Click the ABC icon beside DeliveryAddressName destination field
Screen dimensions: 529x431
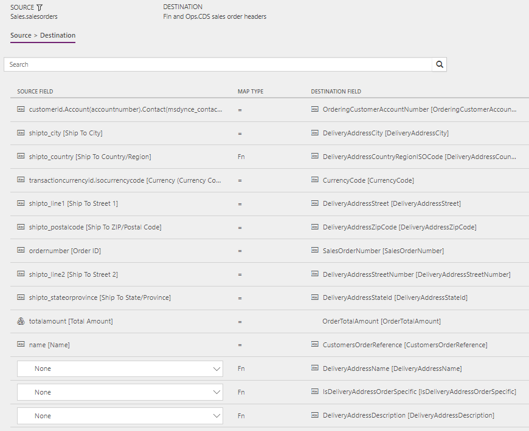(x=314, y=368)
